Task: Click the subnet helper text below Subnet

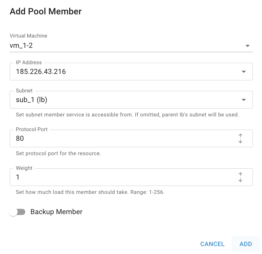Action: [127, 115]
